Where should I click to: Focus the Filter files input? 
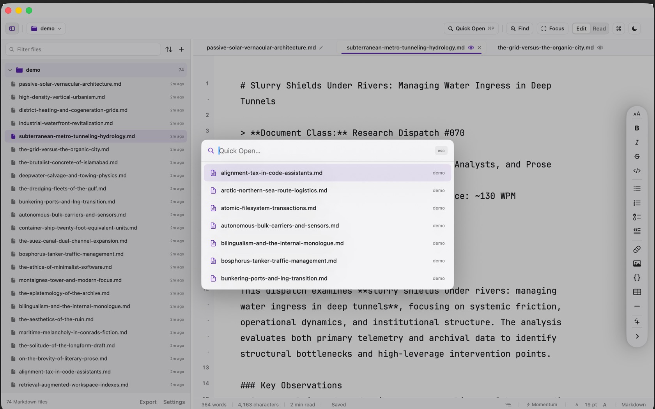[x=83, y=49]
